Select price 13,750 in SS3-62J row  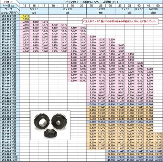[91, 125]
